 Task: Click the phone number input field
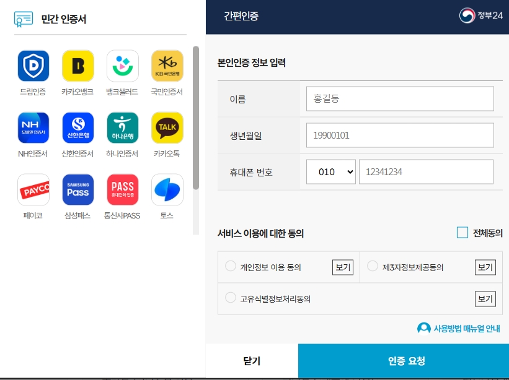tap(426, 171)
